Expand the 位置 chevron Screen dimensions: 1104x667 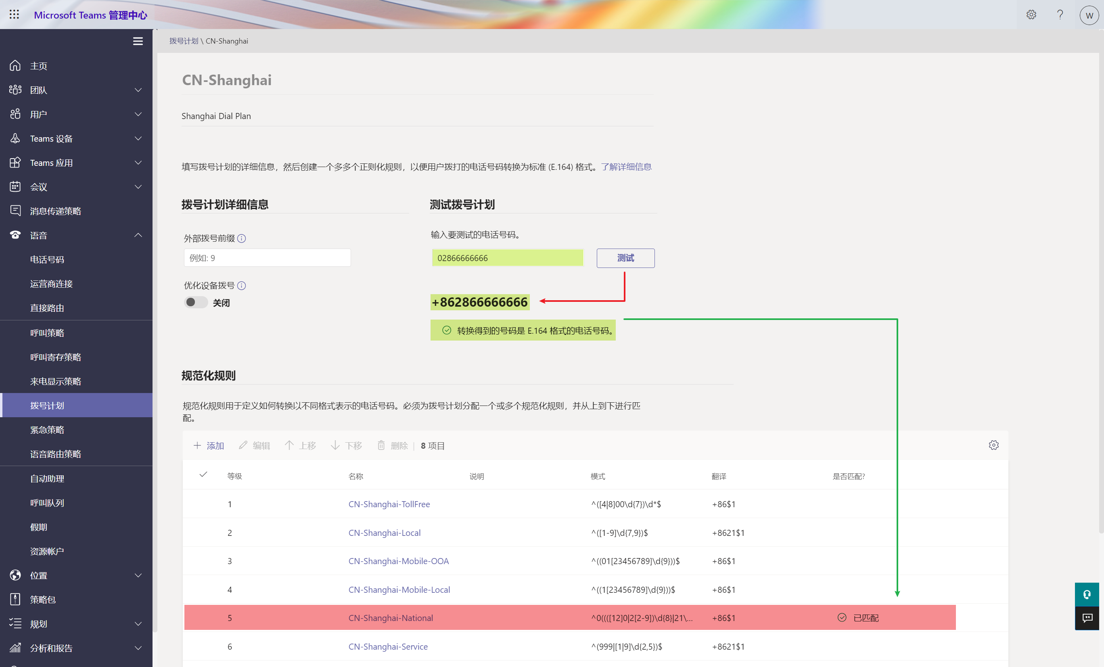138,575
